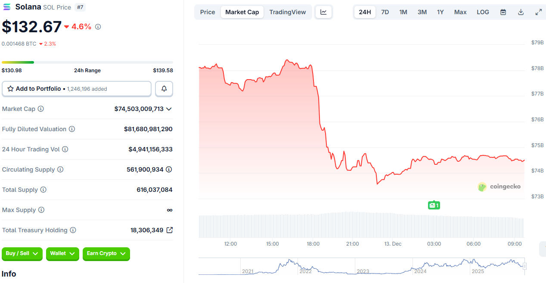Expand chart to fullscreen
The image size is (546, 283).
(538, 12)
